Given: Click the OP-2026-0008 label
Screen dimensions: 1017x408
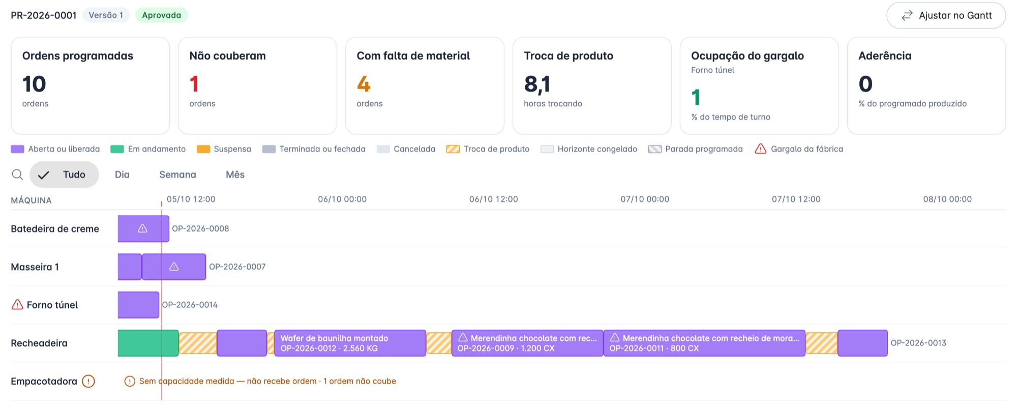Looking at the screenshot, I should click(x=200, y=228).
